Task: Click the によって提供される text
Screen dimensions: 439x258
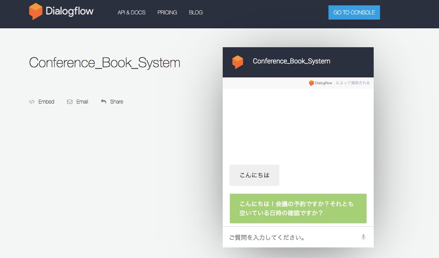Action: tap(353, 83)
